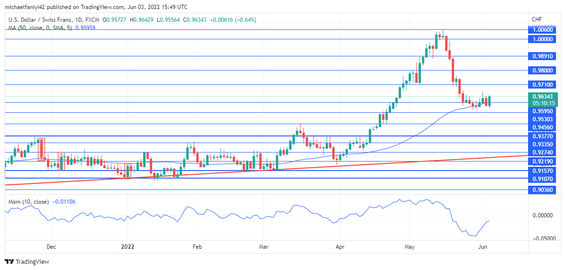Select the 0.93770 price label
This screenshot has height=270, width=566.
543,136
